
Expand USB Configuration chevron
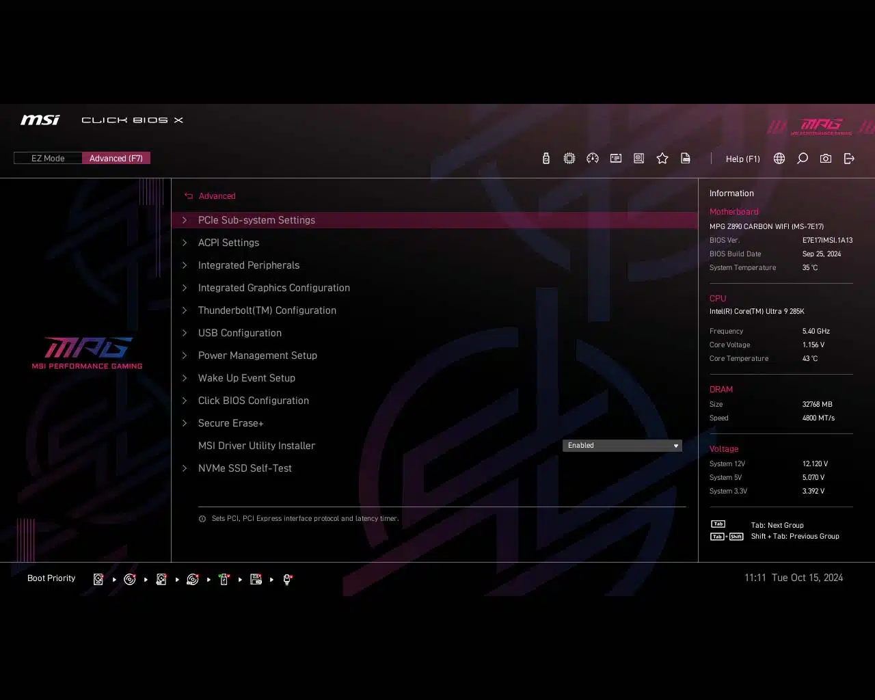(185, 333)
